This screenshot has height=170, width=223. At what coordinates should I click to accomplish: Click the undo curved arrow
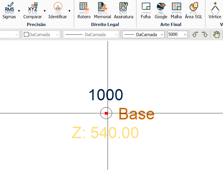195,35
